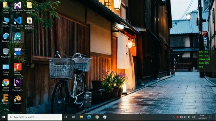Viewport: 216px width, 121px height.
Task: Select the Dev-C++ shortcut
Action: pyautogui.click(x=18, y=53)
